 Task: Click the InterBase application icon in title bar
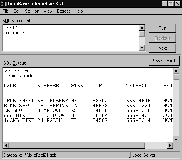coord(4,4)
